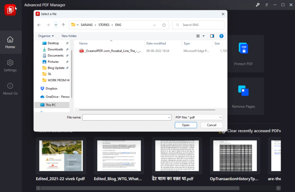Image resolution: width=295 pixels, height=192 pixels.
Task: Go back in the file dialog
Action: click(39, 25)
